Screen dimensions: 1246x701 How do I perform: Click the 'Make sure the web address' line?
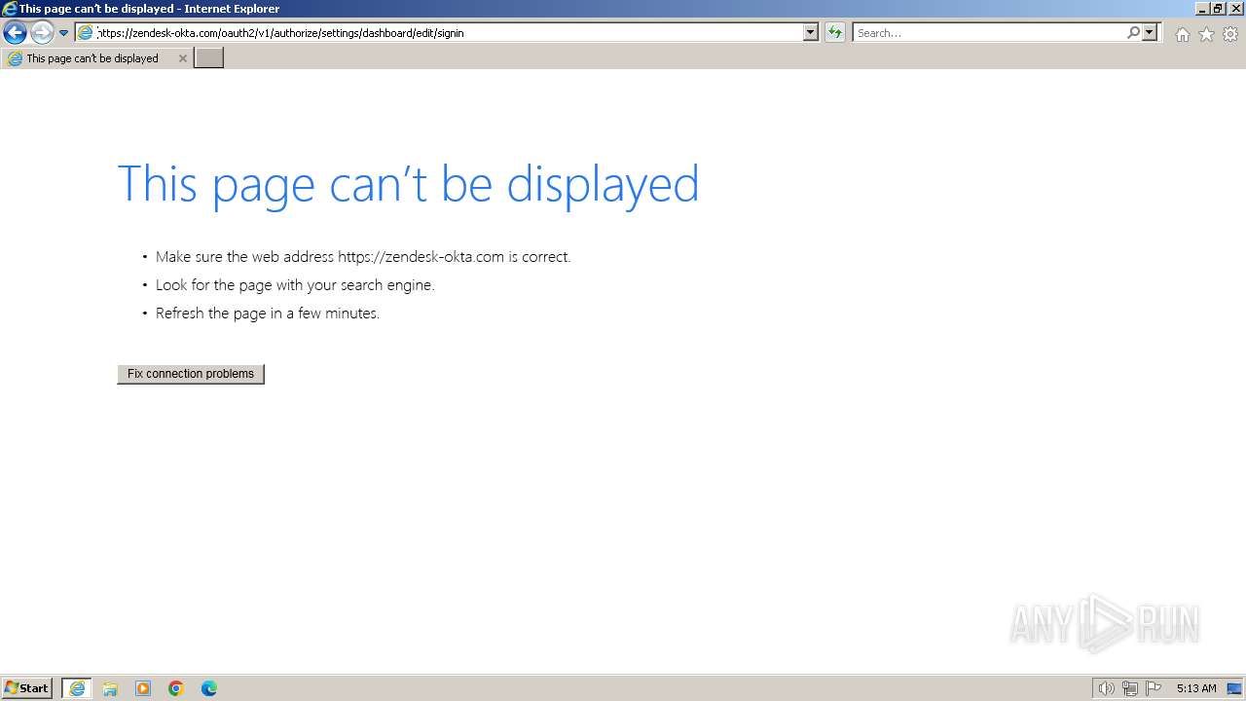363,257
